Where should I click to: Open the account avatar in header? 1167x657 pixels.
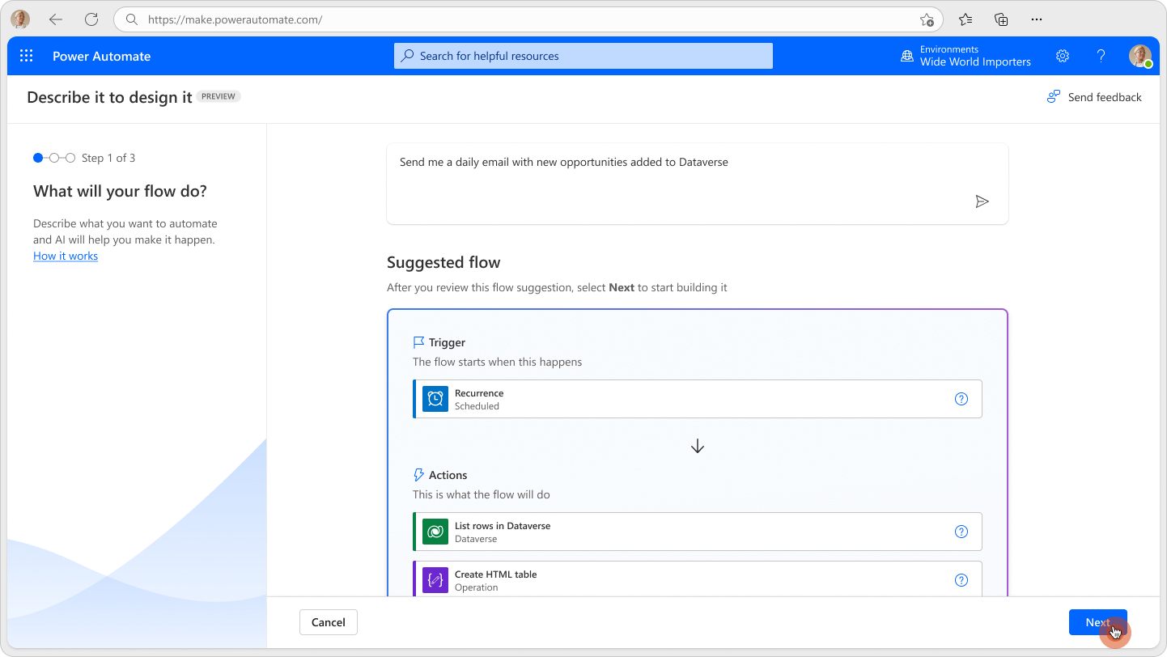click(x=1140, y=56)
